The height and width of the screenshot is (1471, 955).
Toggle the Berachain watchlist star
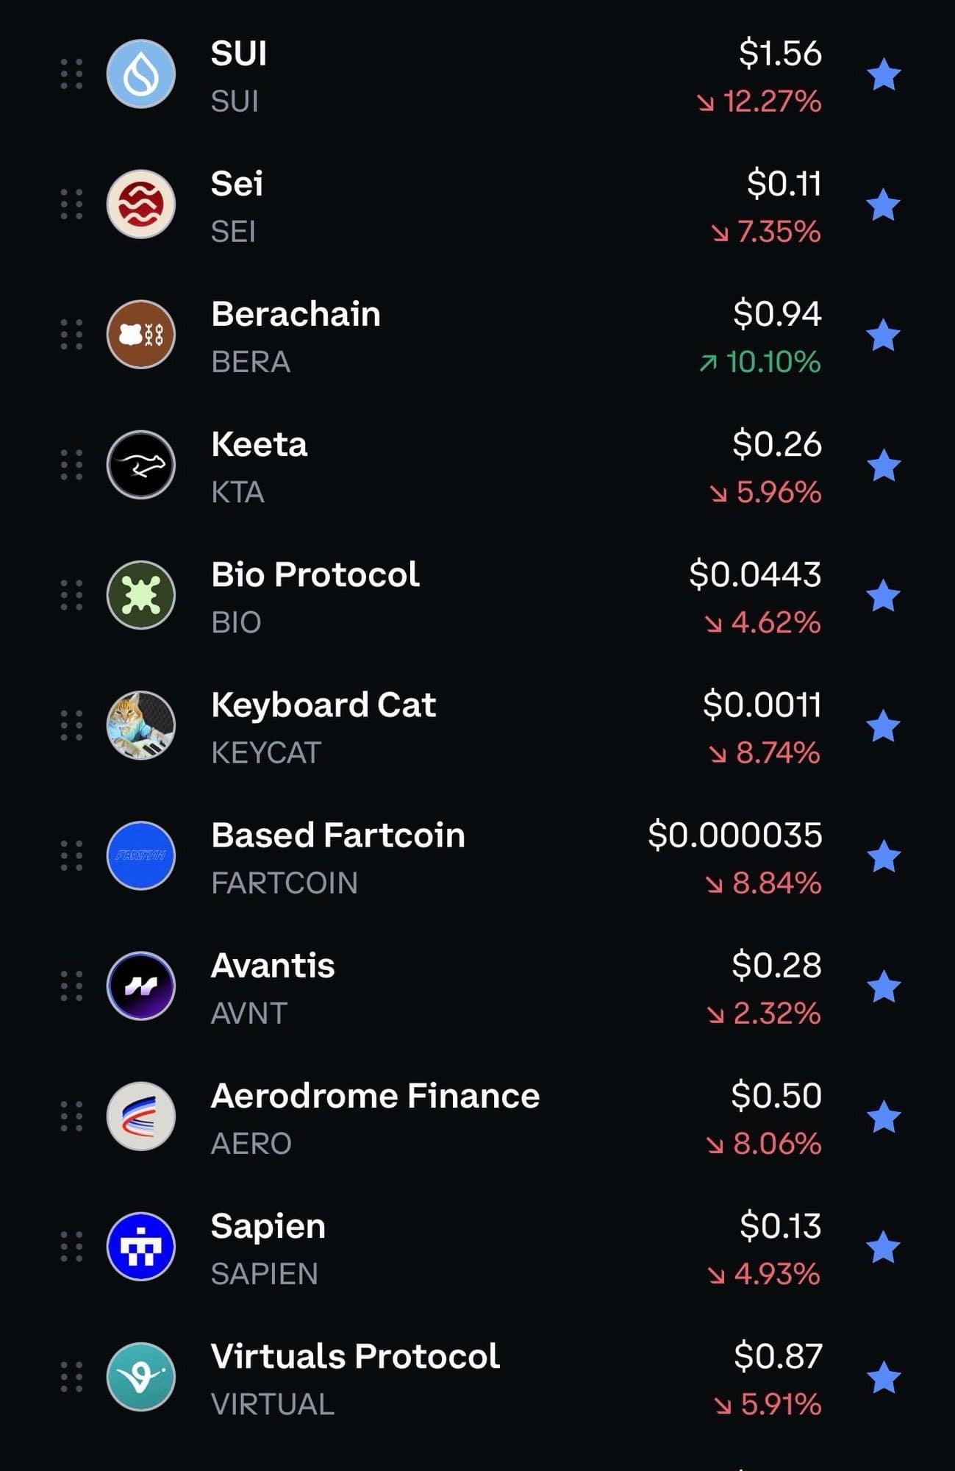click(884, 335)
